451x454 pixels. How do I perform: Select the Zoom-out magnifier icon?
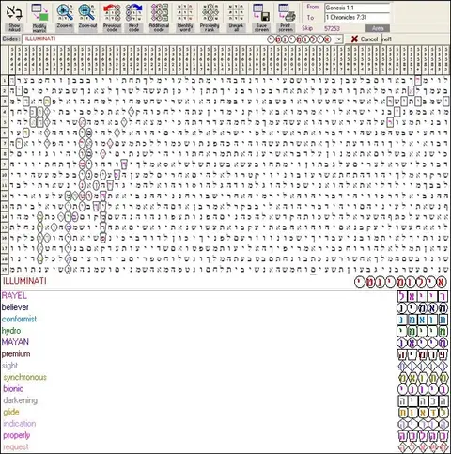click(x=87, y=12)
